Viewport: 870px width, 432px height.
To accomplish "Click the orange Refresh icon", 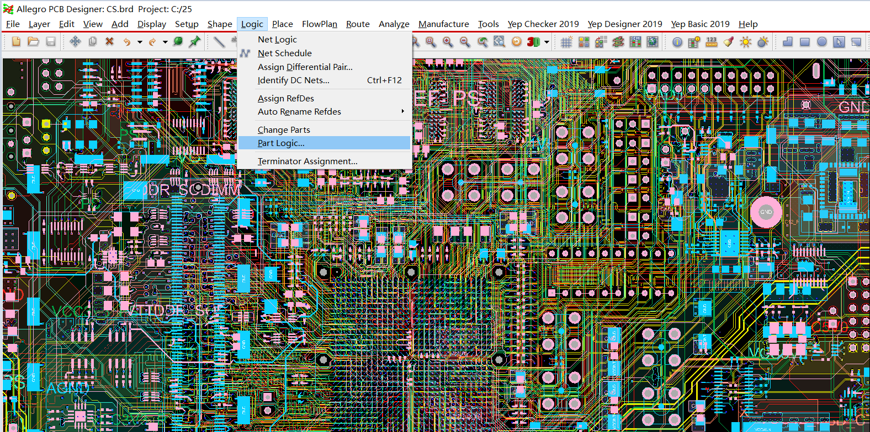I will [x=517, y=42].
